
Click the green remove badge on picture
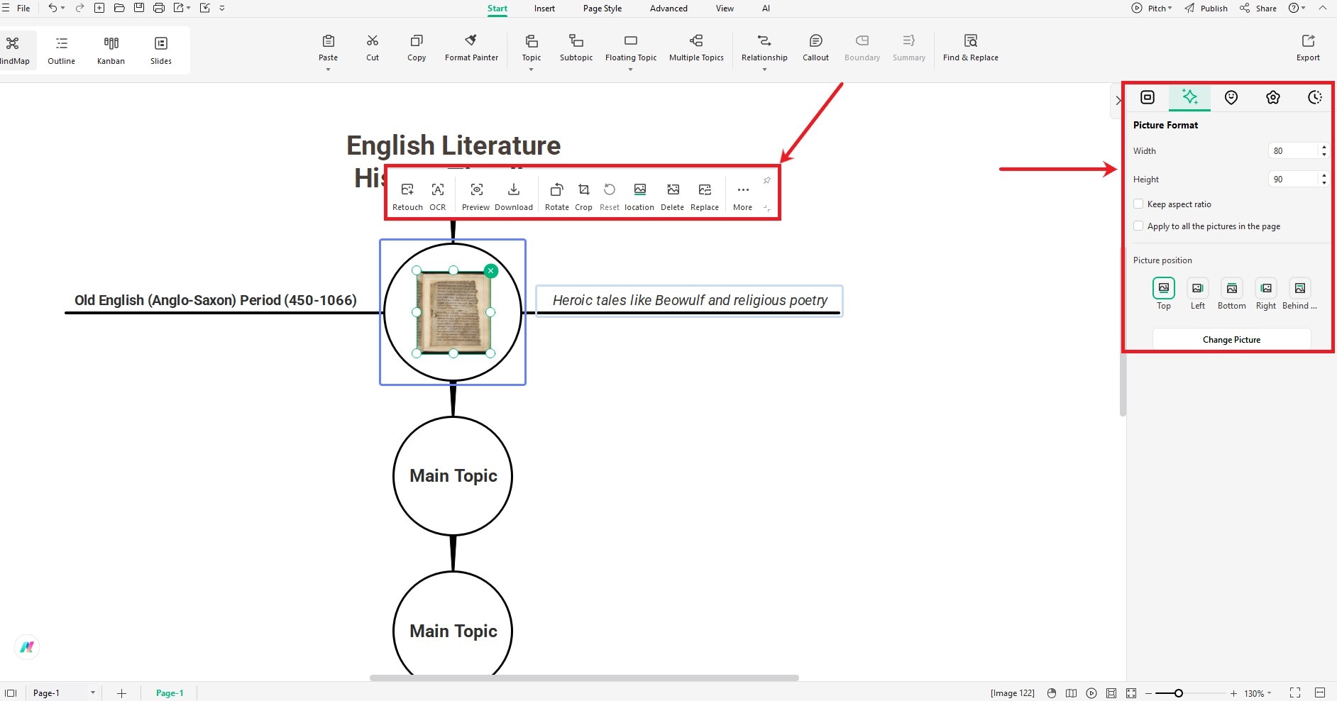click(490, 271)
